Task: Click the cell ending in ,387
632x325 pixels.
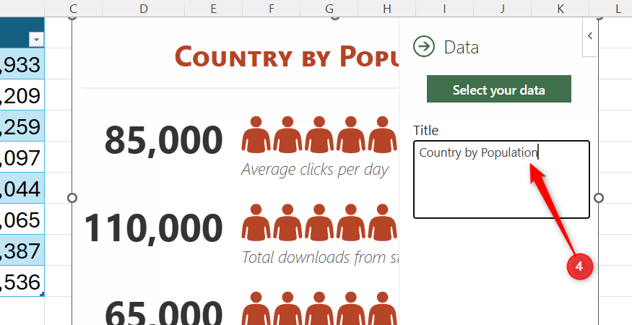Action: click(x=22, y=250)
